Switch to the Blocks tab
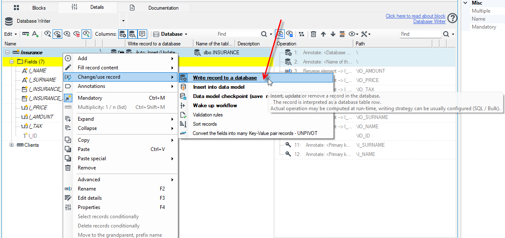 point(29,8)
